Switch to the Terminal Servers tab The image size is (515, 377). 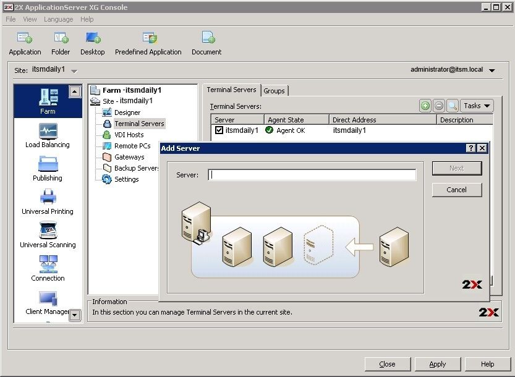(x=232, y=90)
